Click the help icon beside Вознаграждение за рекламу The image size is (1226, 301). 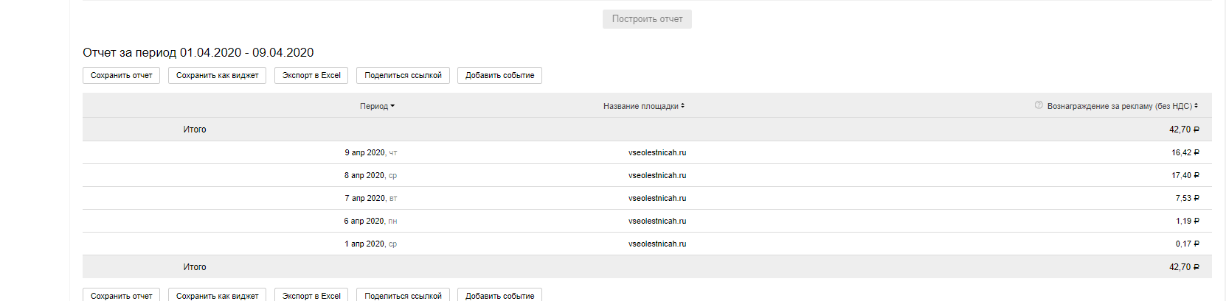click(1039, 105)
